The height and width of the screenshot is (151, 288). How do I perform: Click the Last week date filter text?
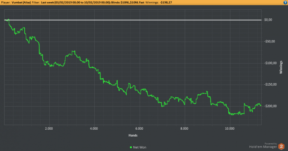click(75, 2)
